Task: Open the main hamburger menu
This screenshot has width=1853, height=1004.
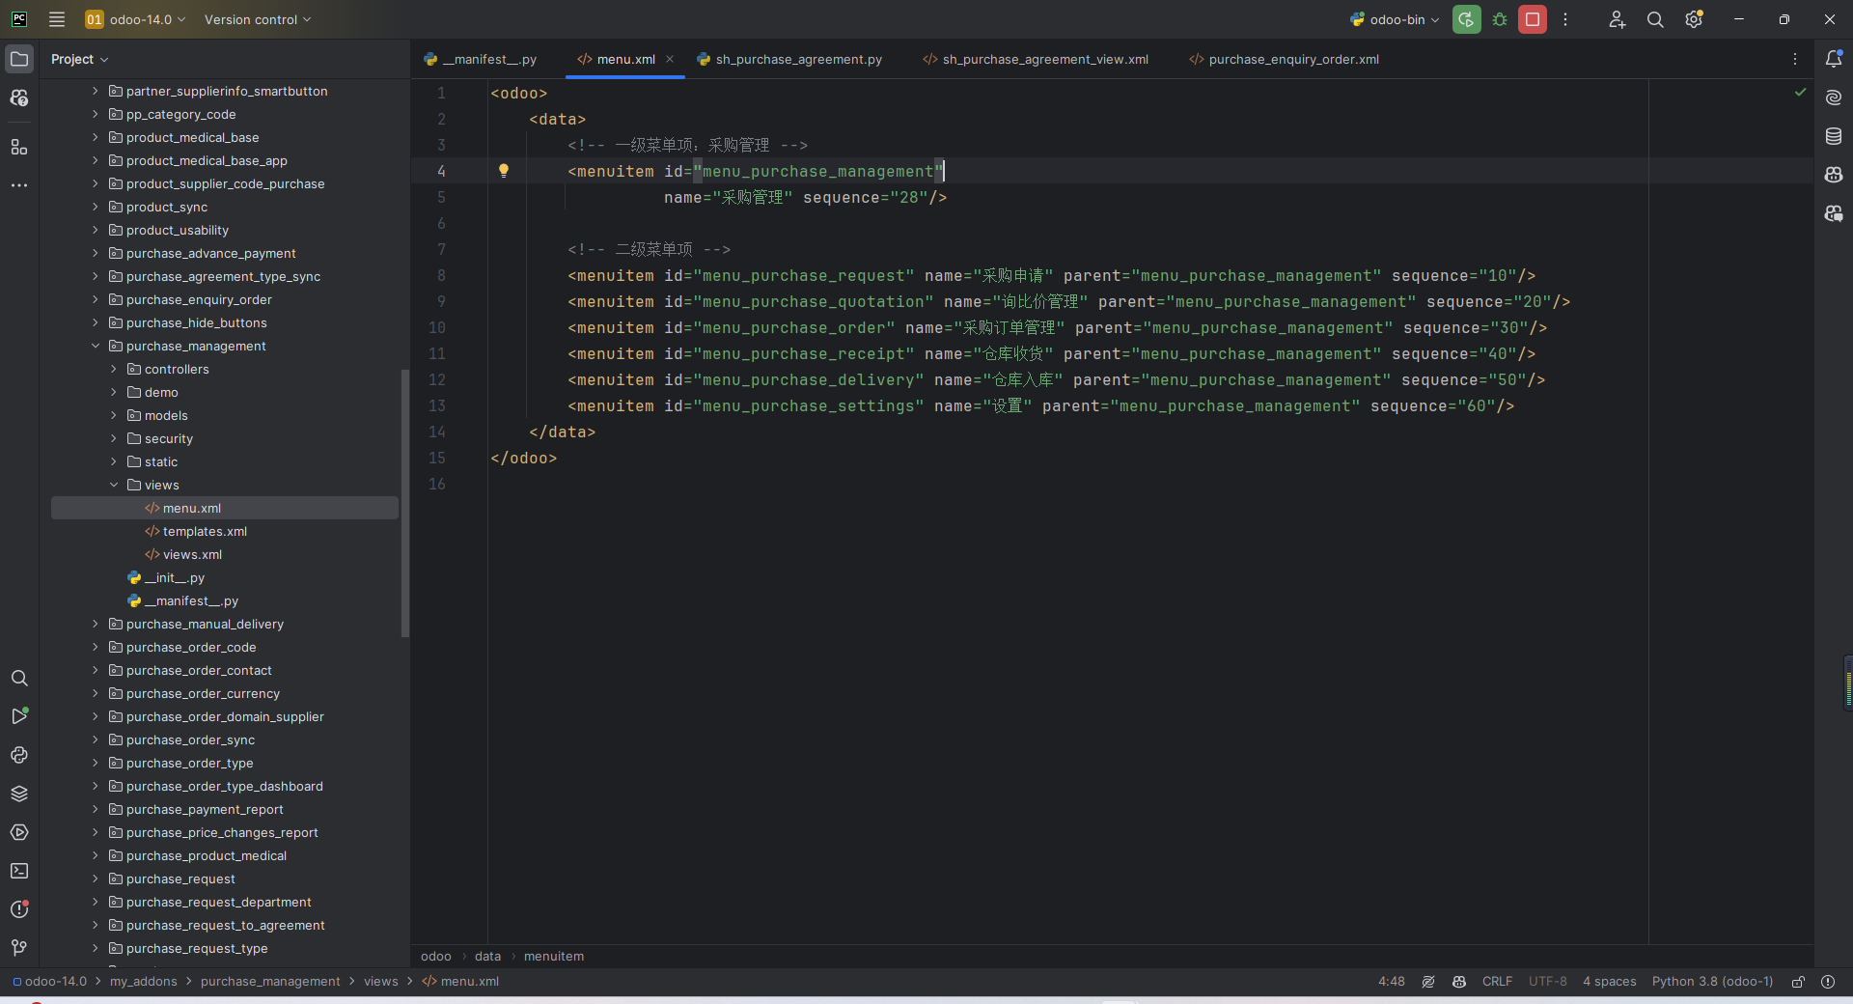Action: [57, 19]
